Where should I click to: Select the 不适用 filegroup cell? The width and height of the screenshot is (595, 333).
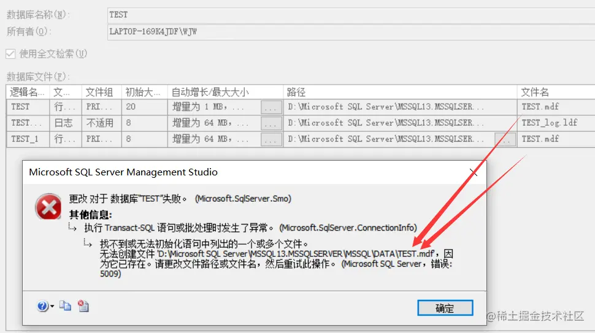(101, 123)
